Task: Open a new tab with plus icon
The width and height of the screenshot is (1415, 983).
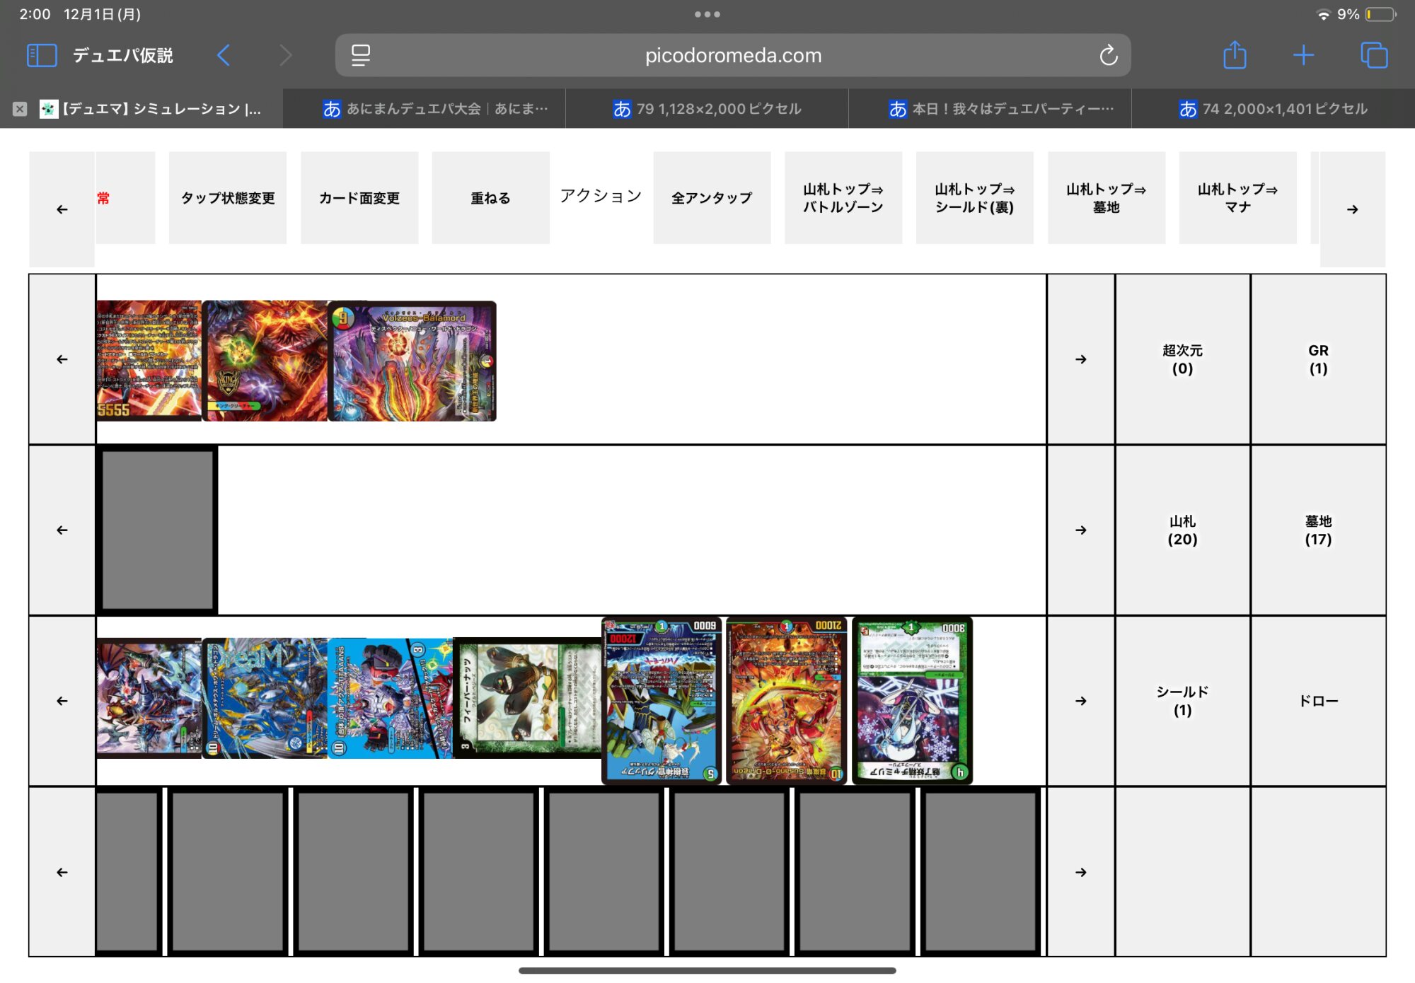Action: 1303,55
